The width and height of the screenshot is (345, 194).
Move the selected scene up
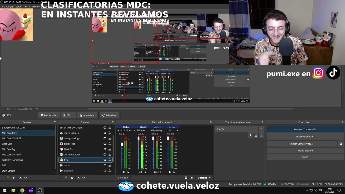[20, 178]
